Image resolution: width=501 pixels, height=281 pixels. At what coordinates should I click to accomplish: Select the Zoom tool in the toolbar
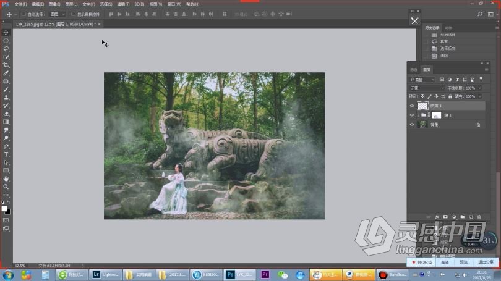tap(6, 187)
